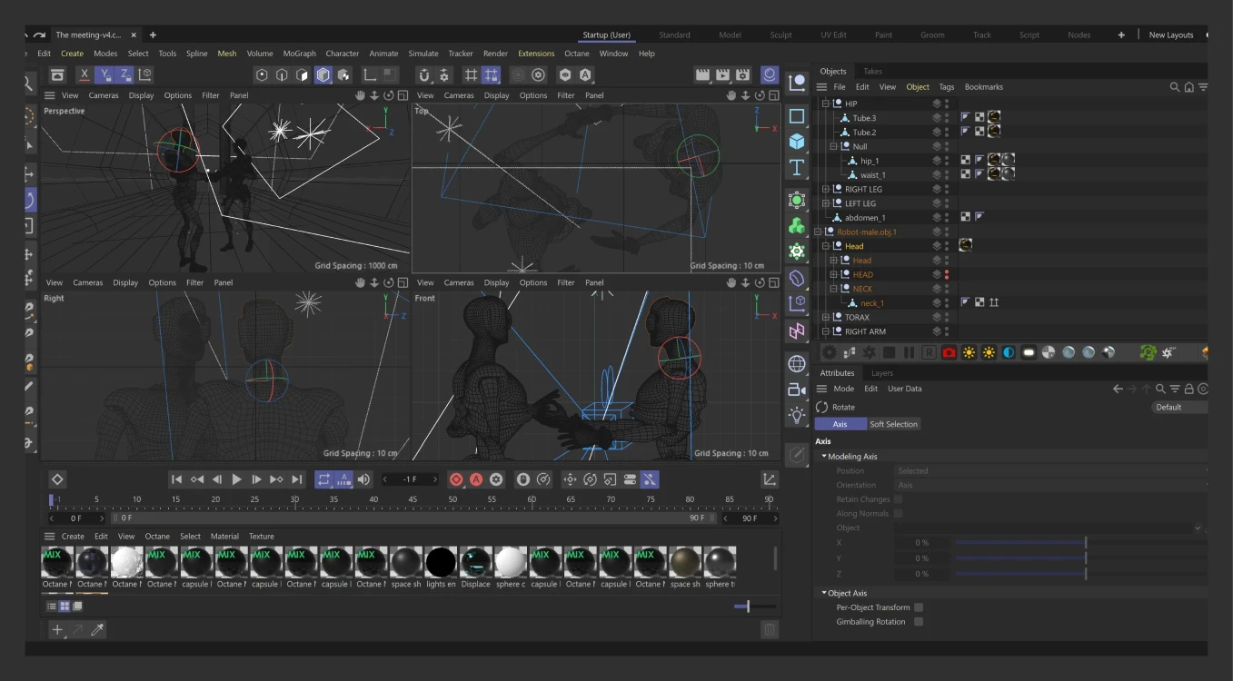
Task: Tick the Gimballing Rotation checkbox
Action: pos(919,622)
